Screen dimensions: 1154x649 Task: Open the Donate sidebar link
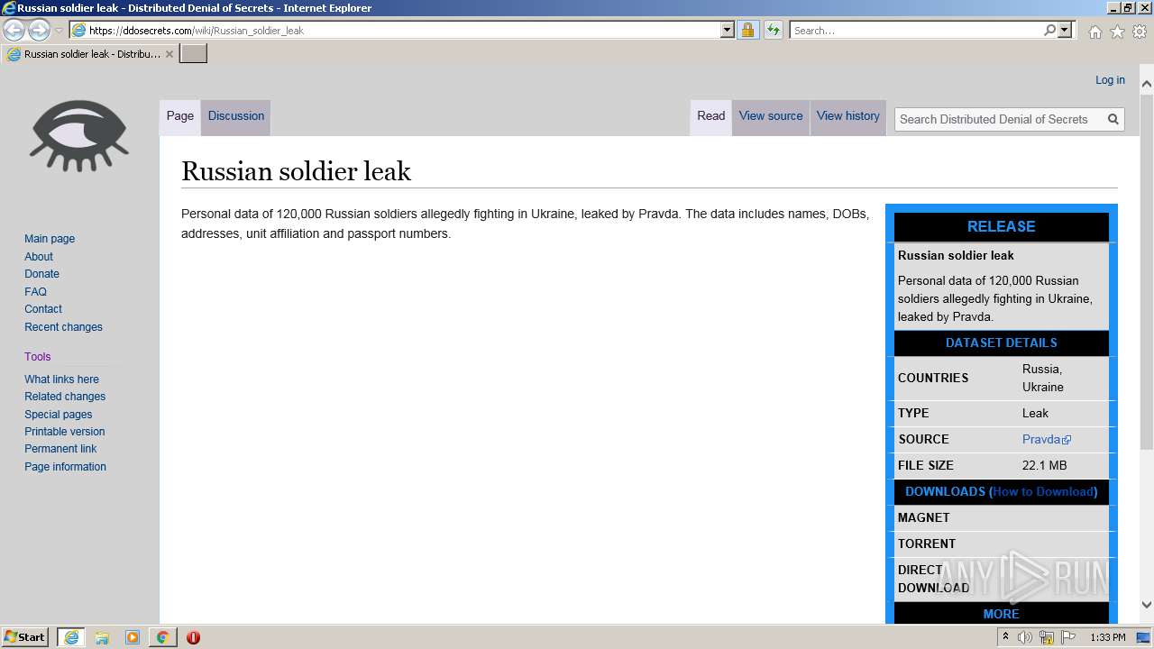point(42,274)
